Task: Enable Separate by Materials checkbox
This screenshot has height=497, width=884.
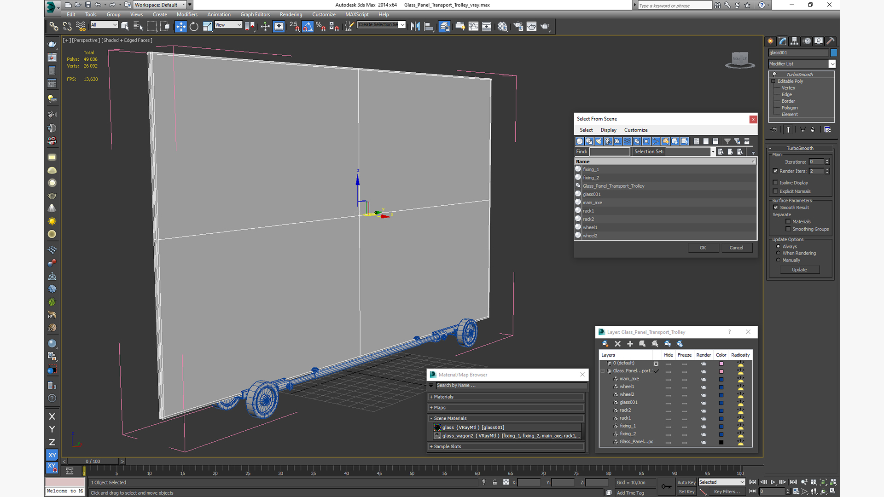Action: tap(788, 222)
